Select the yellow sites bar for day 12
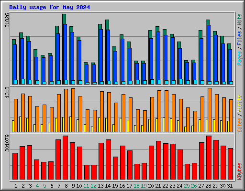Image resolution: width=245 pixels, height=191 pixels. click(92, 129)
